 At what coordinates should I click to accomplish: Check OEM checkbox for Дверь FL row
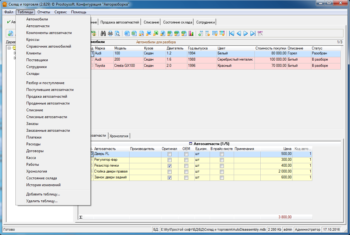tap(186, 154)
